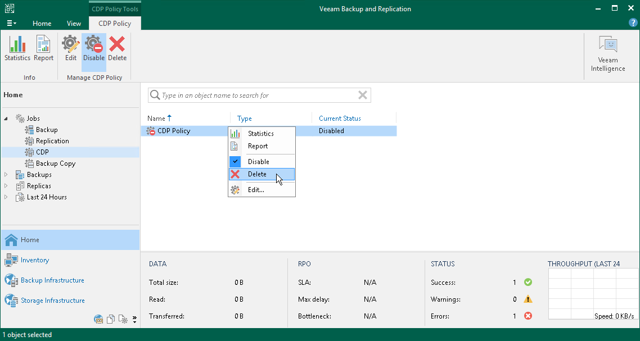Open Statistics in the ribbon
Image resolution: width=640 pixels, height=341 pixels.
click(x=17, y=48)
